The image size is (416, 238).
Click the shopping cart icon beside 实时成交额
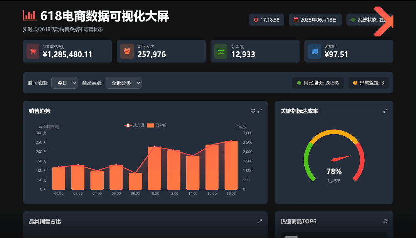[x=33, y=51]
